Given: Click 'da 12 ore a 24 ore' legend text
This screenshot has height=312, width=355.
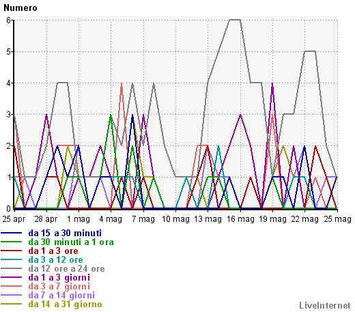Looking at the screenshot, I should [x=66, y=268].
